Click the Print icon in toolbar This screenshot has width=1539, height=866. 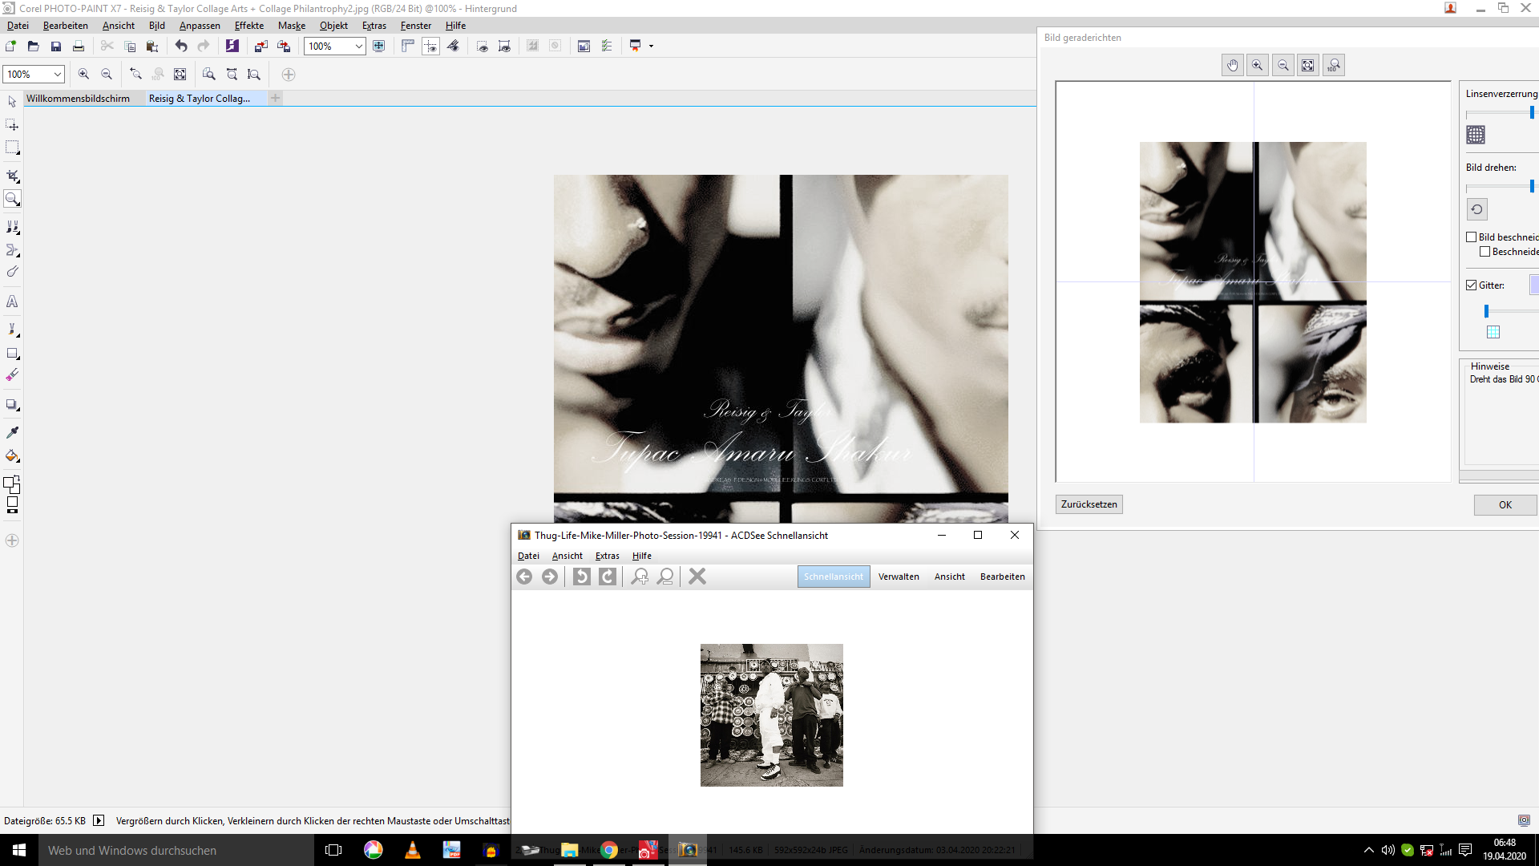[x=78, y=47]
